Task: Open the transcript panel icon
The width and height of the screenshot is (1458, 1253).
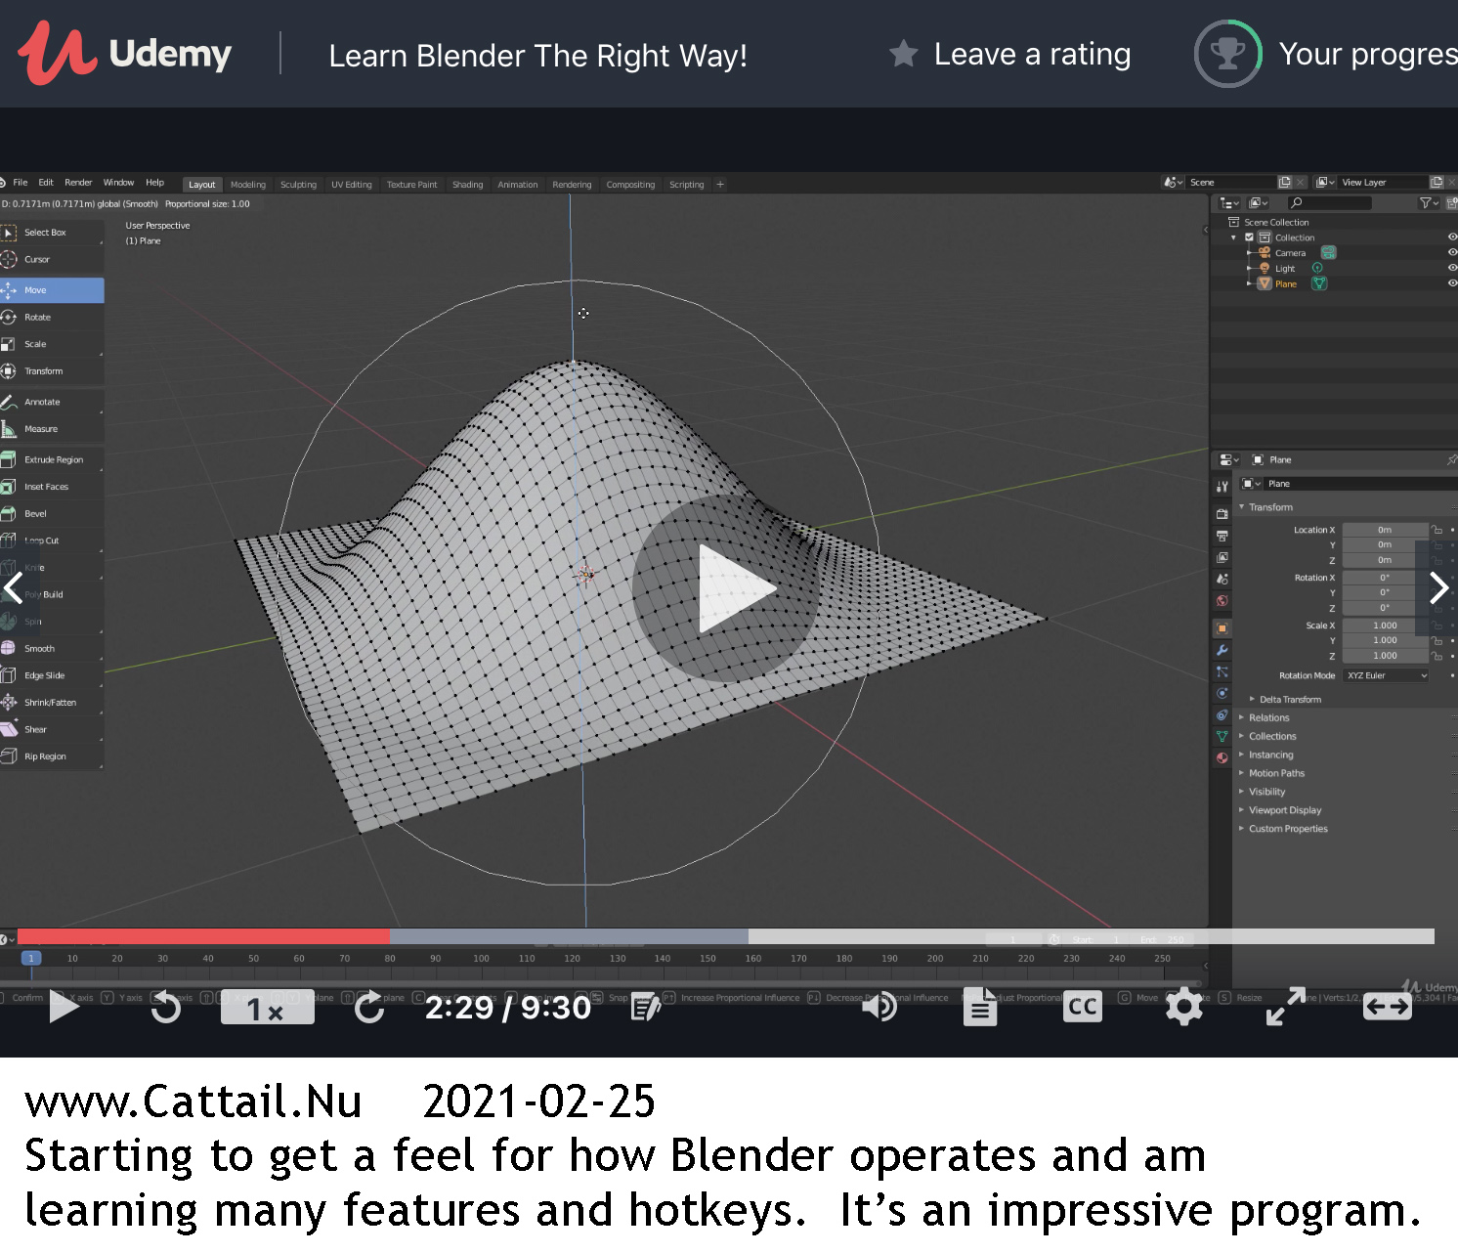Action: 980,1007
